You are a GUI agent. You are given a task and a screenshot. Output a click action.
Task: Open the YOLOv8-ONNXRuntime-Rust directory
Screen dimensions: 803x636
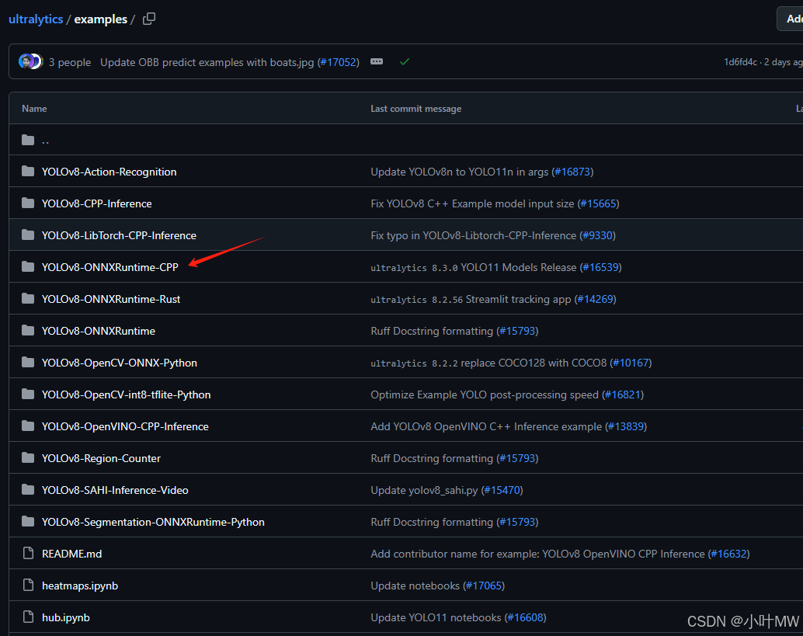point(109,298)
